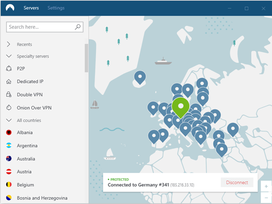Click the search magnifier icon
Image resolution: width=272 pixels, height=204 pixels.
pos(78,27)
